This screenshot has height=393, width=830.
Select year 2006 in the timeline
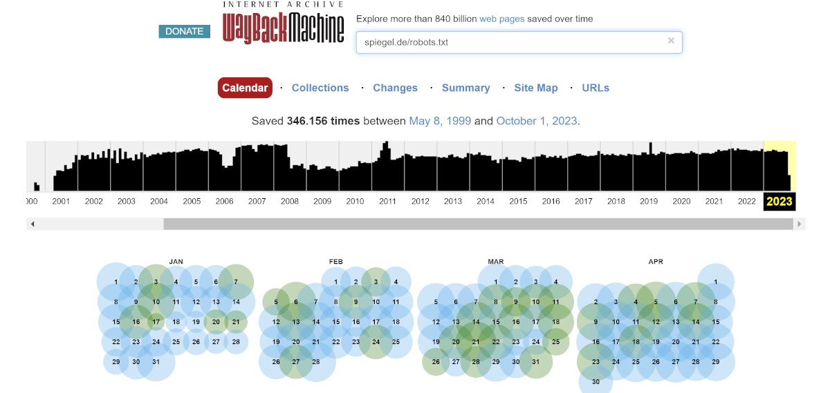pos(224,201)
